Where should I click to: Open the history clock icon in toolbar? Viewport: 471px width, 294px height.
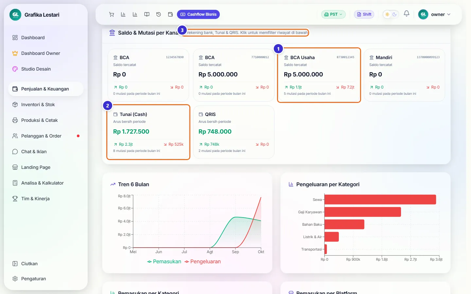point(159,14)
